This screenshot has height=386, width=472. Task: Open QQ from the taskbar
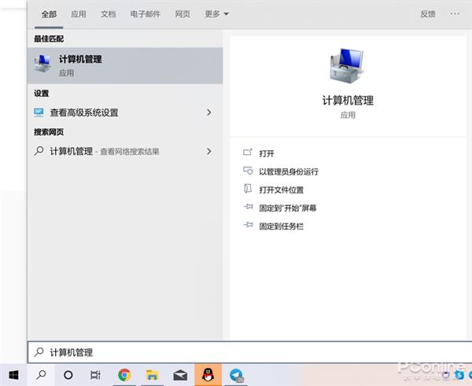pos(208,375)
